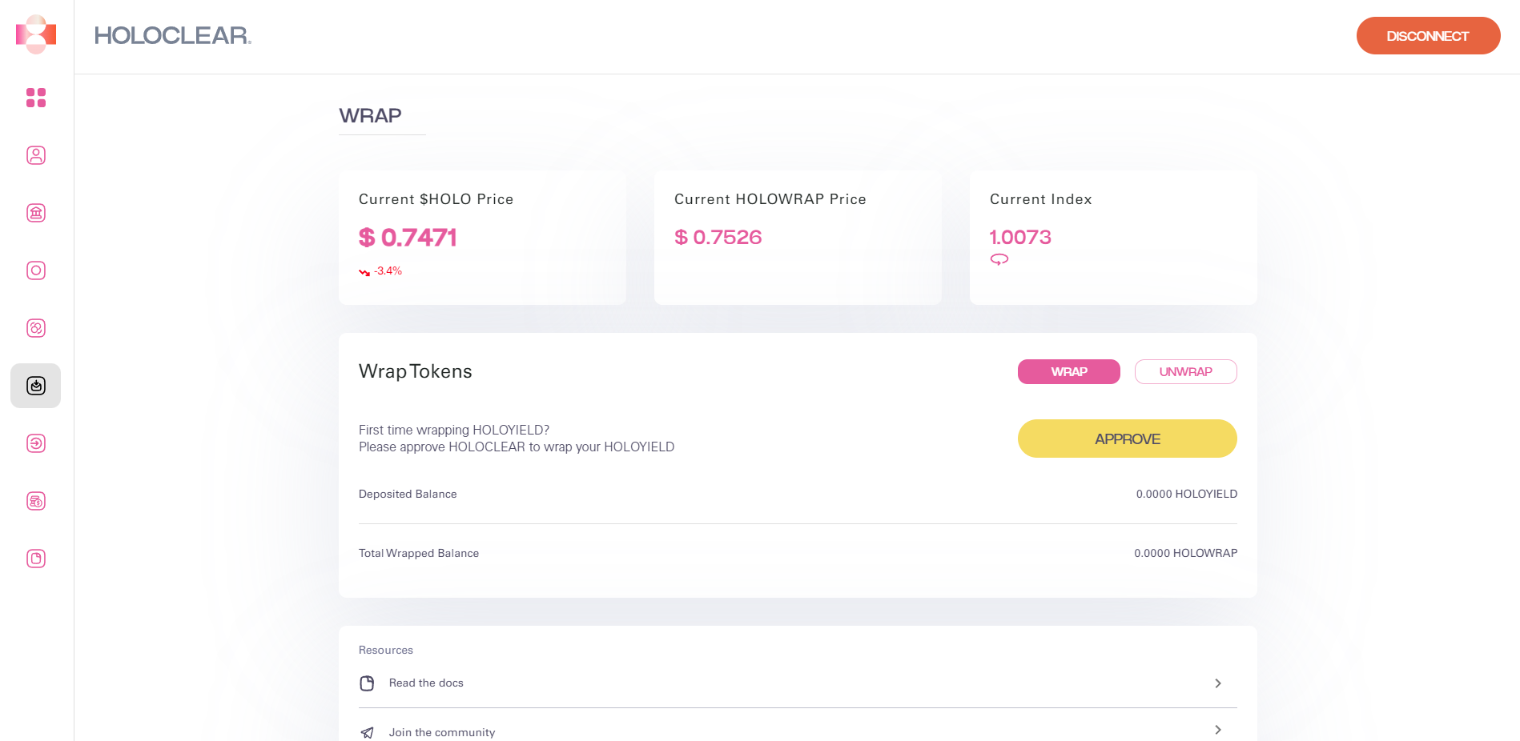The image size is (1520, 741).
Task: Click the 0.0000 HOLOWRAP wrapped balance
Action: click(x=1186, y=553)
